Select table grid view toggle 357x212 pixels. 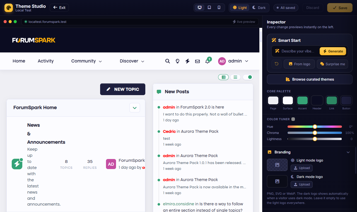coord(223,77)
